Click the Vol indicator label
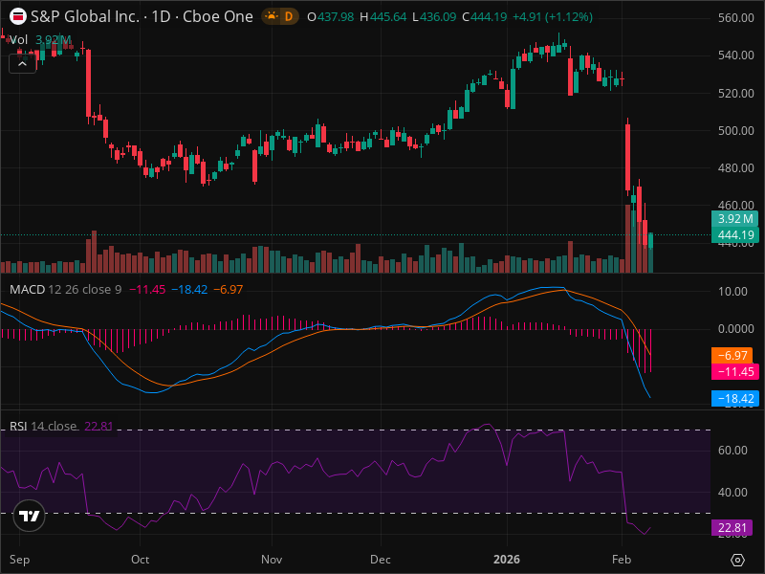 (x=18, y=39)
